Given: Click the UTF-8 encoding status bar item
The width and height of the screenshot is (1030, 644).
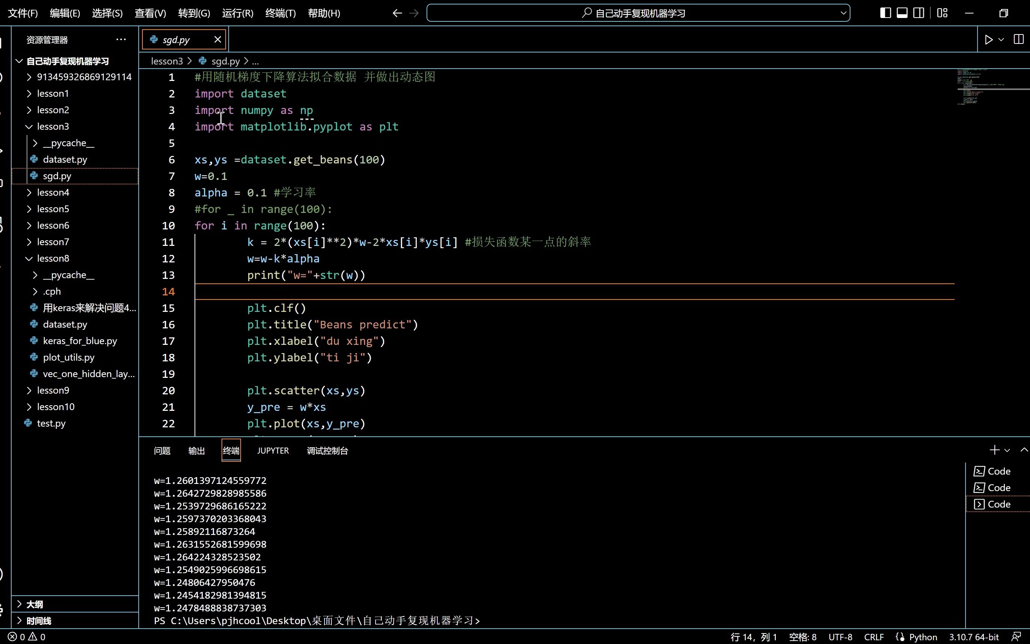Looking at the screenshot, I should tap(840, 637).
